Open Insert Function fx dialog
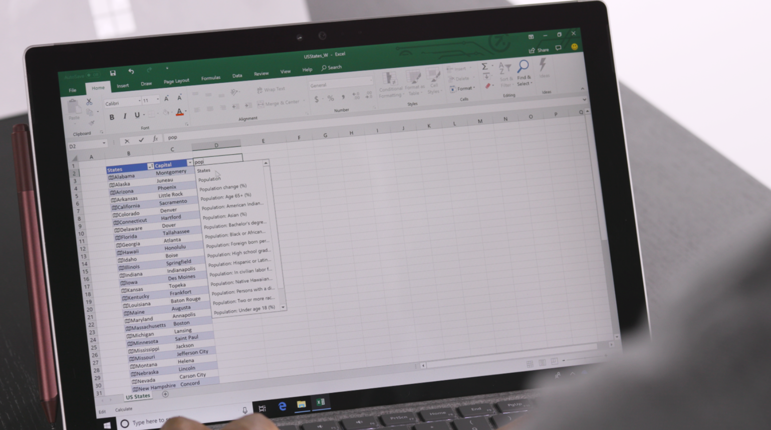The height and width of the screenshot is (430, 771). point(155,139)
